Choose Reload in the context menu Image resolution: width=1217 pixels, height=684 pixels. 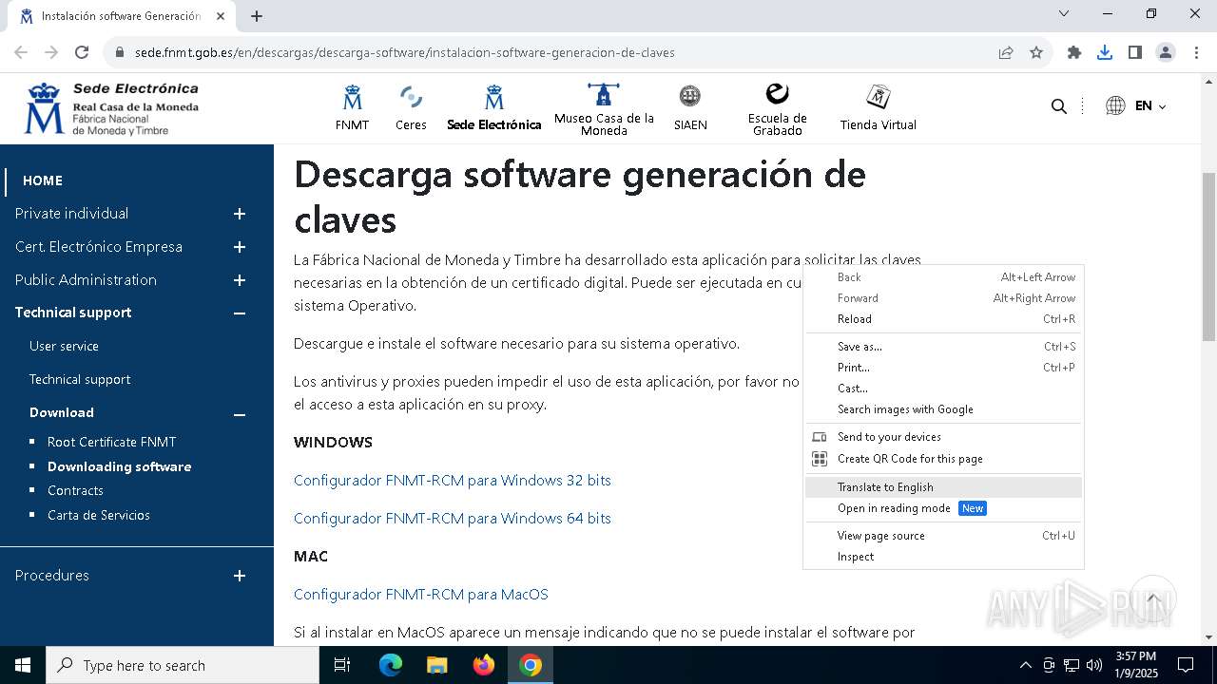click(943, 319)
